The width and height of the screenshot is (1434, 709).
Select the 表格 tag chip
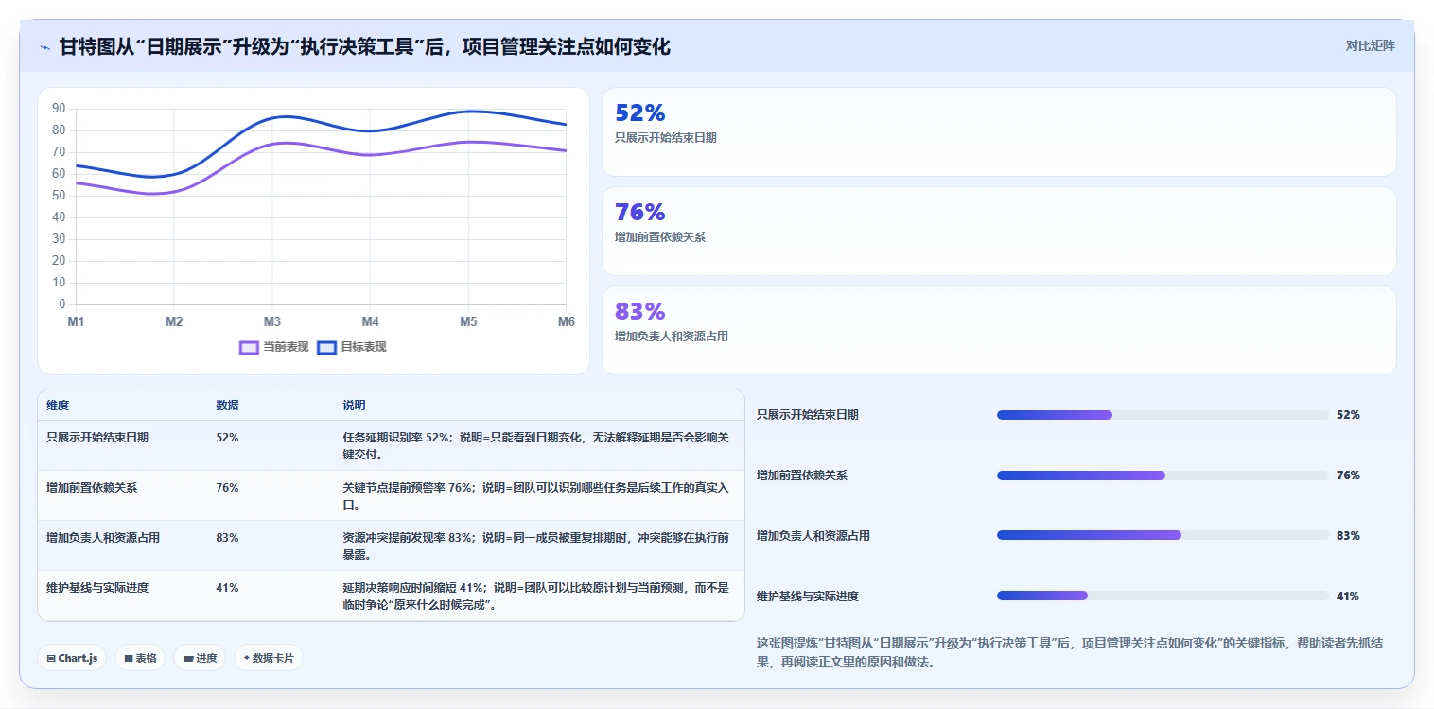coord(140,658)
